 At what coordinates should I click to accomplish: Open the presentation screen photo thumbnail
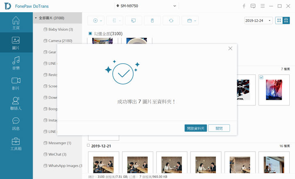click(274, 165)
